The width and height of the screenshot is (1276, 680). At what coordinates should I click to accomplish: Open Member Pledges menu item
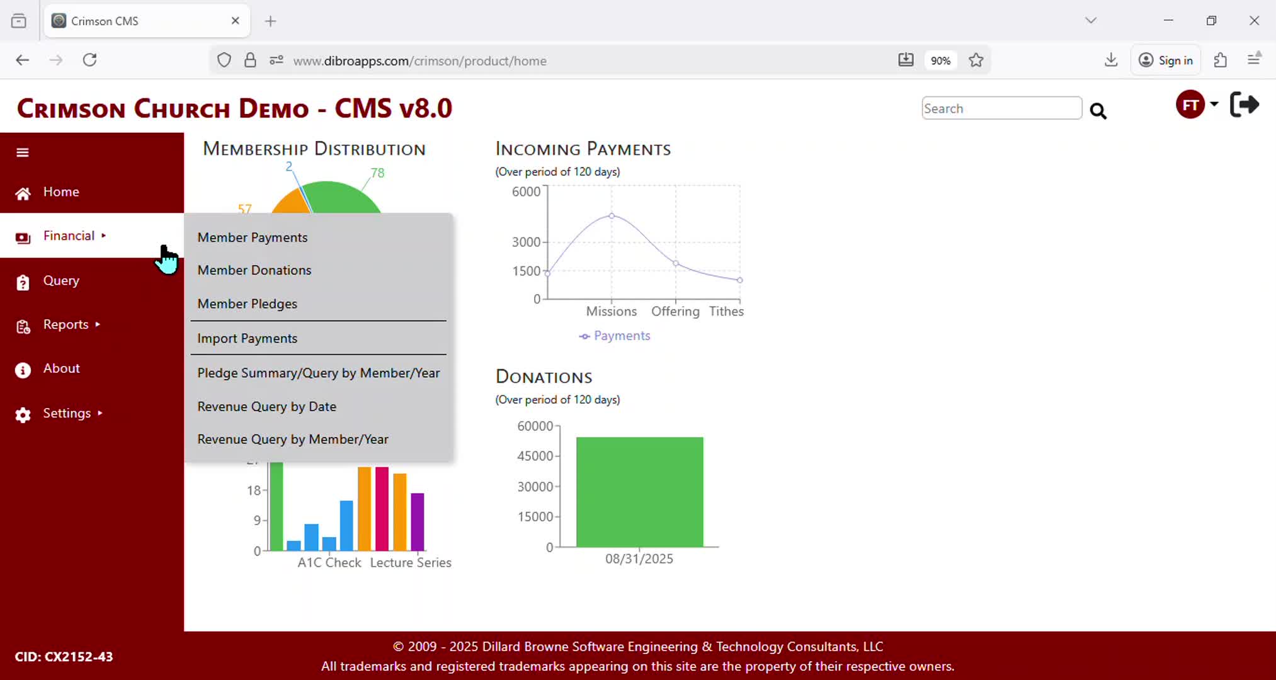(x=247, y=304)
